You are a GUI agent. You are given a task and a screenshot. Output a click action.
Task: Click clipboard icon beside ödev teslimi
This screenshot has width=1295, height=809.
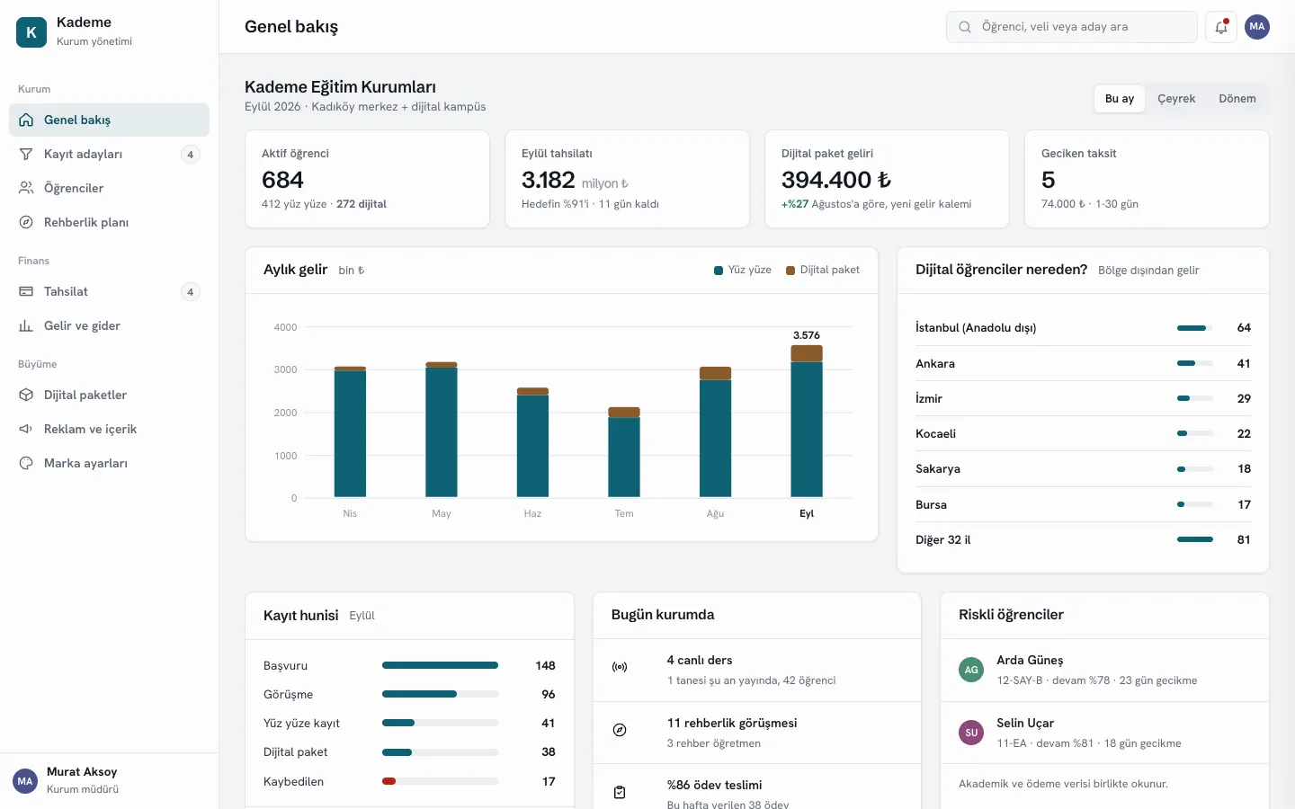click(x=620, y=792)
